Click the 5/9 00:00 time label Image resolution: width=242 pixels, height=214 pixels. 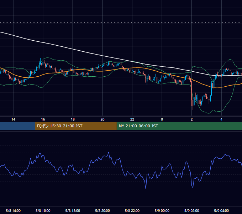(x=162, y=210)
